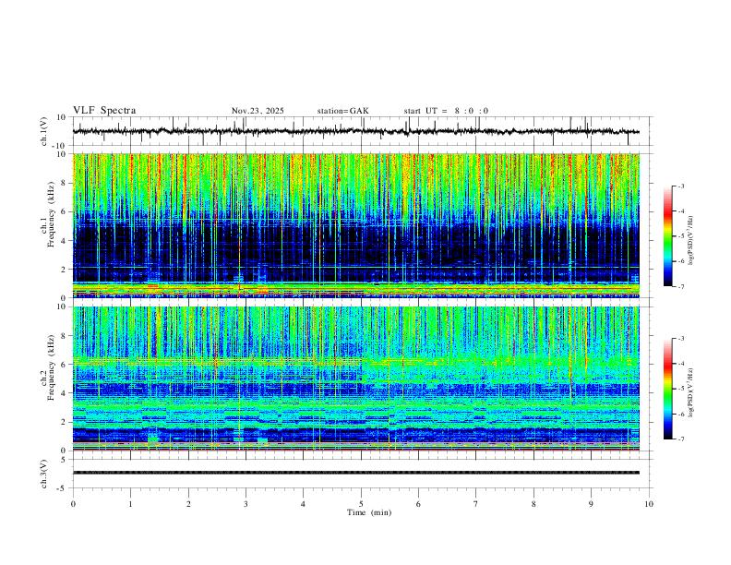Click the lower colorbar 'log(PSD)(V²/Hz)' label
Image resolution: width=731 pixels, height=565 pixels.
[x=691, y=393]
